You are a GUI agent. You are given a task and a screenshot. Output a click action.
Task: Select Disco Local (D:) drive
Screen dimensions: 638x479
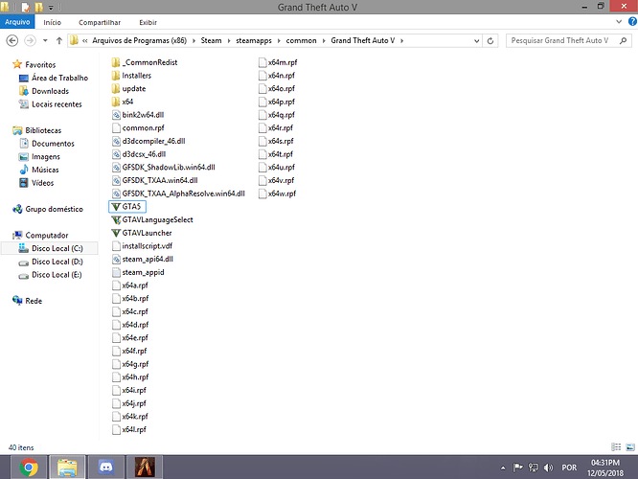[x=57, y=262]
